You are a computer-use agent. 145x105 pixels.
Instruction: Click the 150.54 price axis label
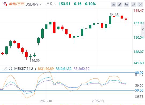139,38
